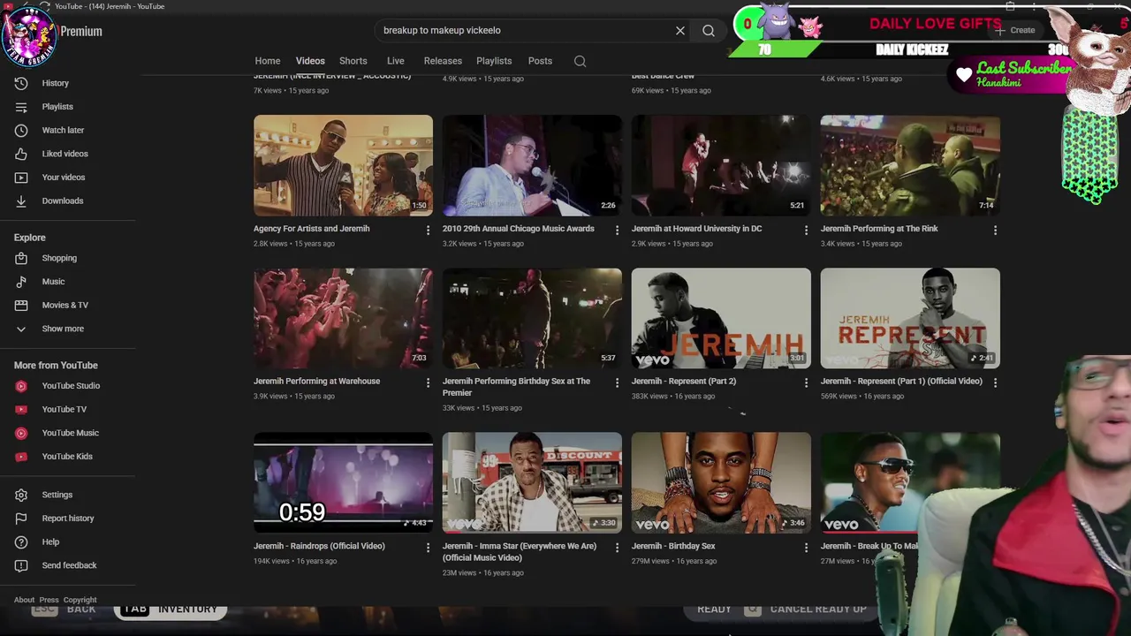1131x636 pixels.
Task: Play the Imma Star video thumbnail
Action: [x=532, y=482]
